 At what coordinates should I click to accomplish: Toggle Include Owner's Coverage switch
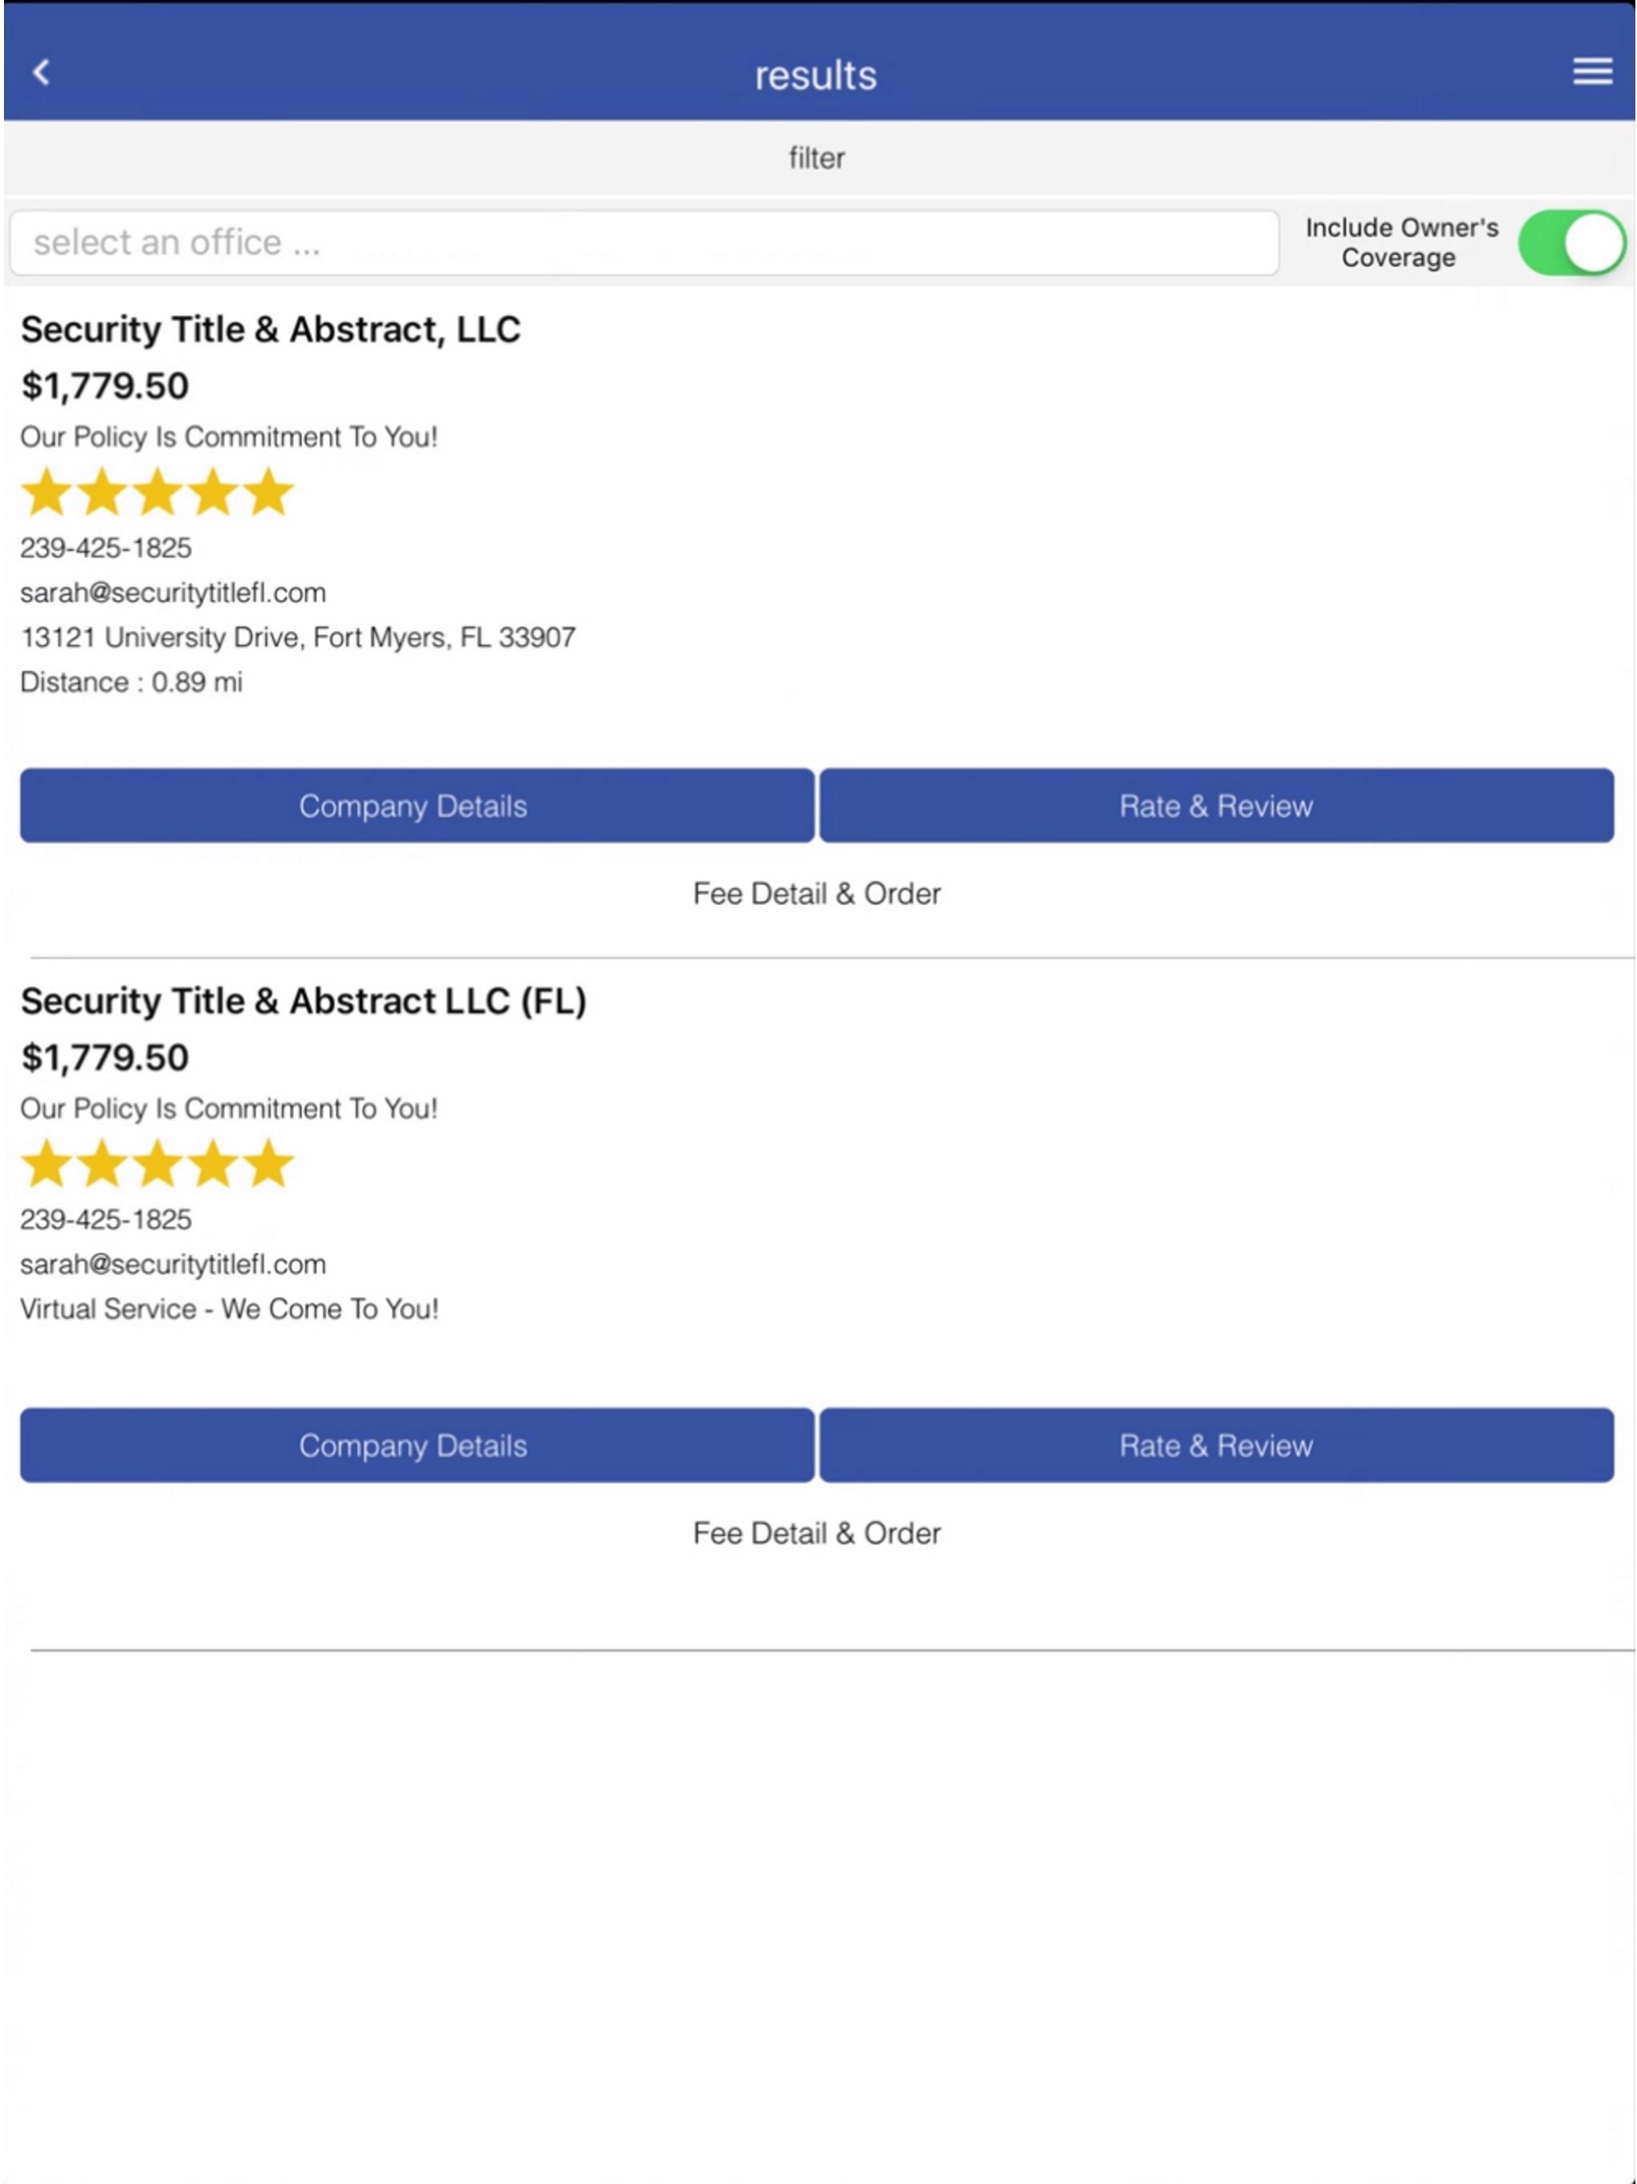click(1571, 243)
